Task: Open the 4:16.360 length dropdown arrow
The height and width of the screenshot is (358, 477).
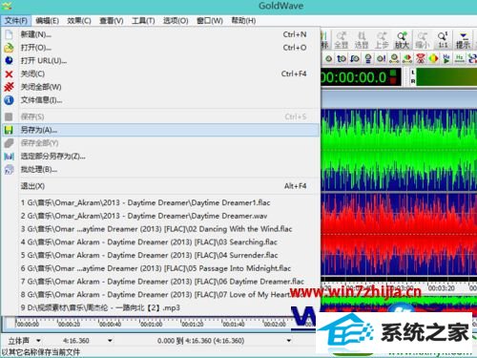Action: (110, 341)
